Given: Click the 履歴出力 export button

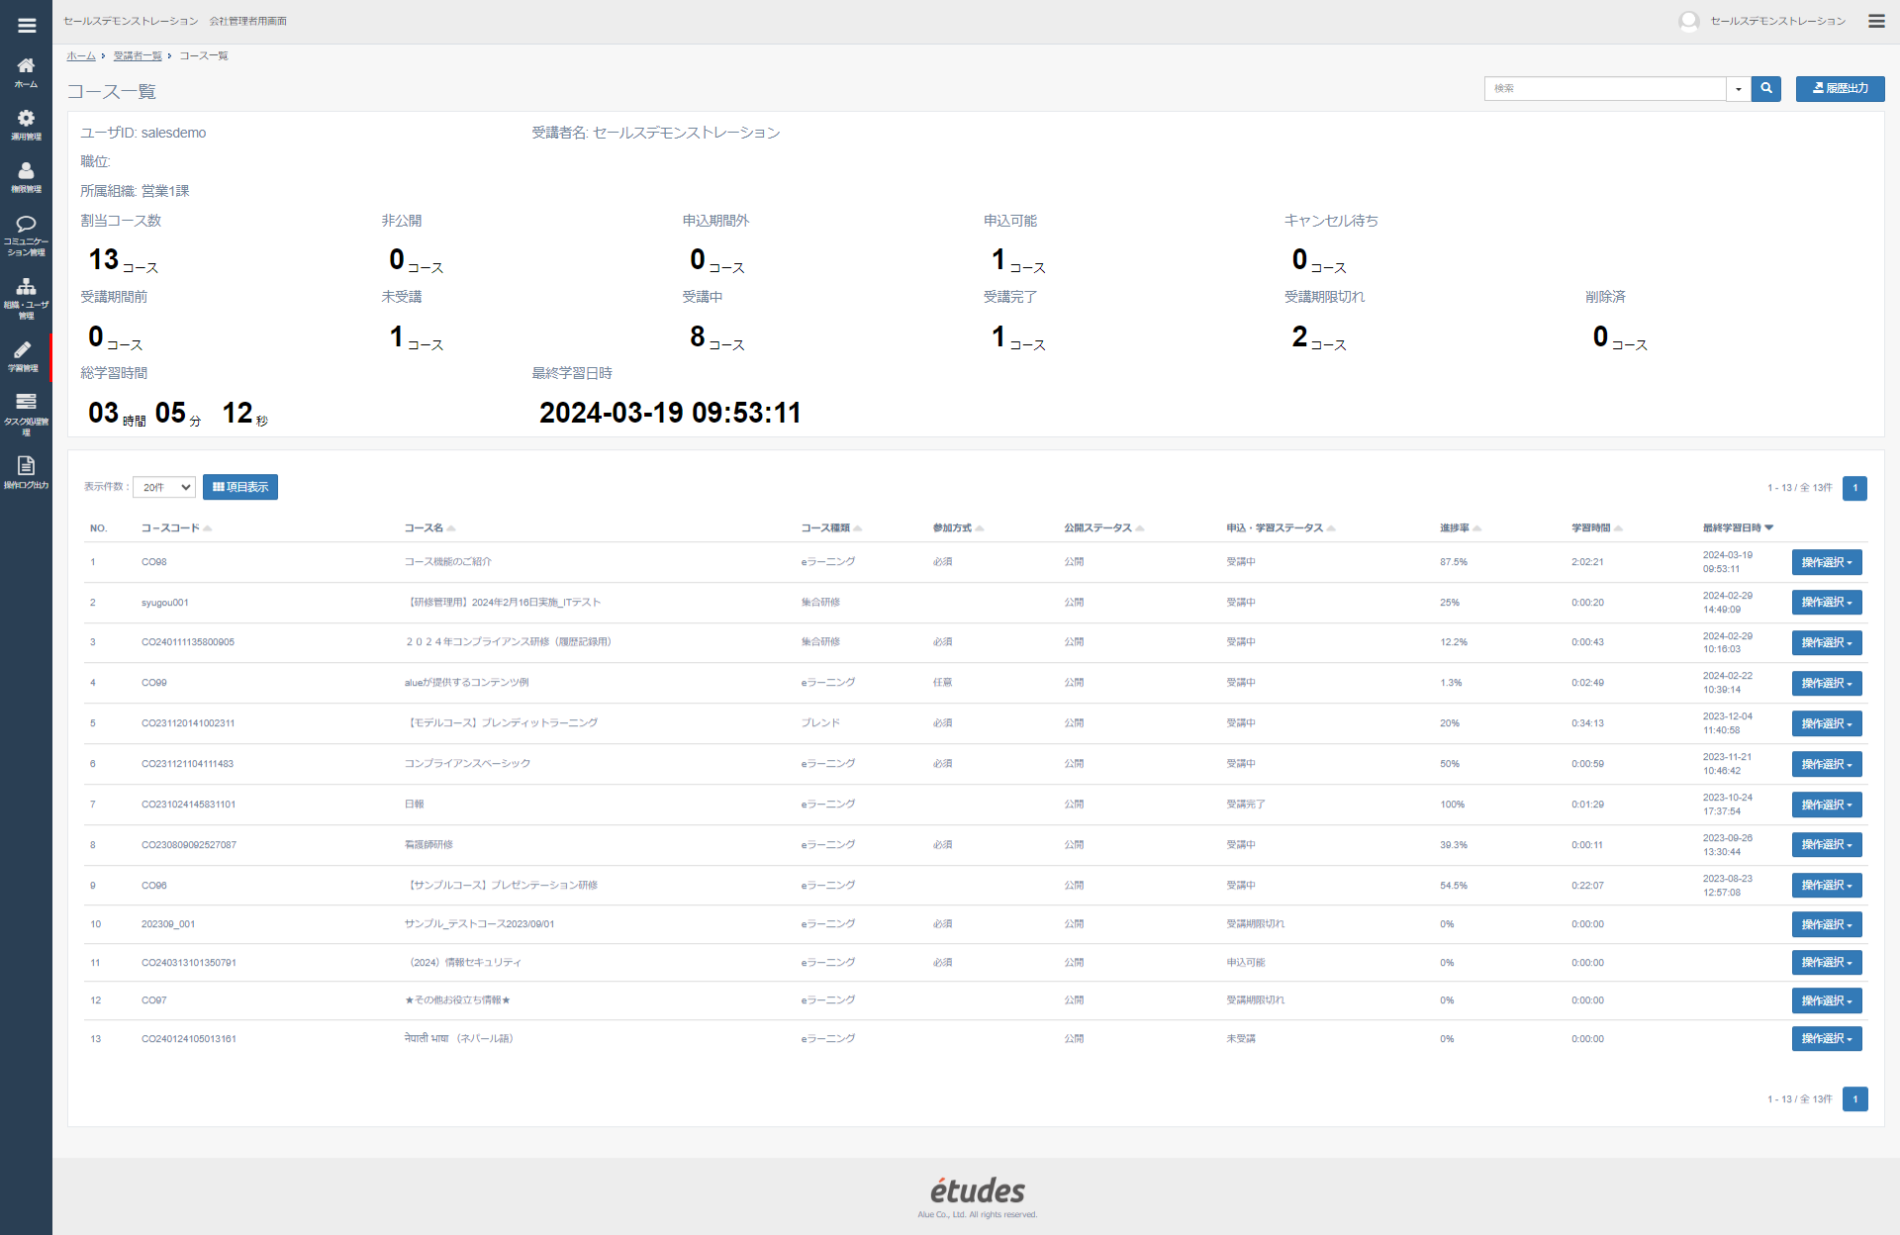Looking at the screenshot, I should tap(1840, 88).
